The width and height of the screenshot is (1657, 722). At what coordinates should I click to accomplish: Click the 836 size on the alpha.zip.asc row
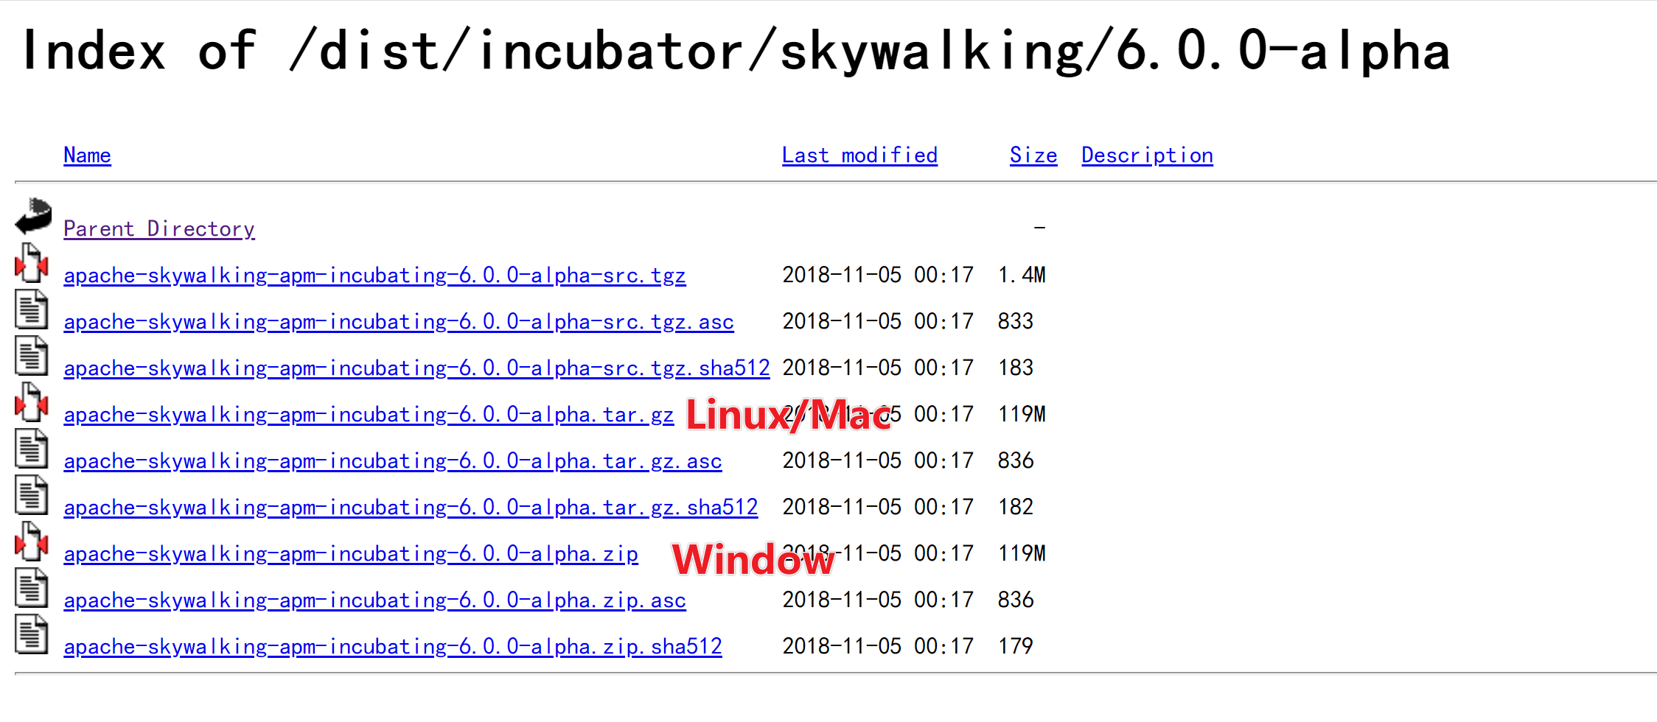(1016, 600)
